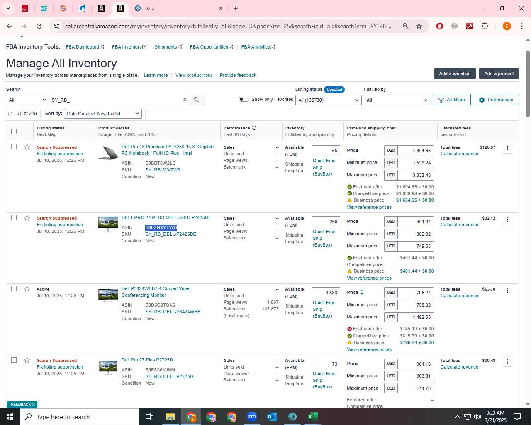The image size is (531, 425).
Task: Toggle the Show only Favorites switch
Action: point(244,99)
